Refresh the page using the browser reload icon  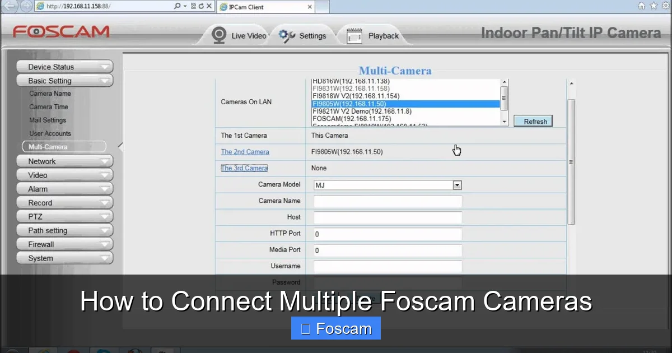coord(201,6)
